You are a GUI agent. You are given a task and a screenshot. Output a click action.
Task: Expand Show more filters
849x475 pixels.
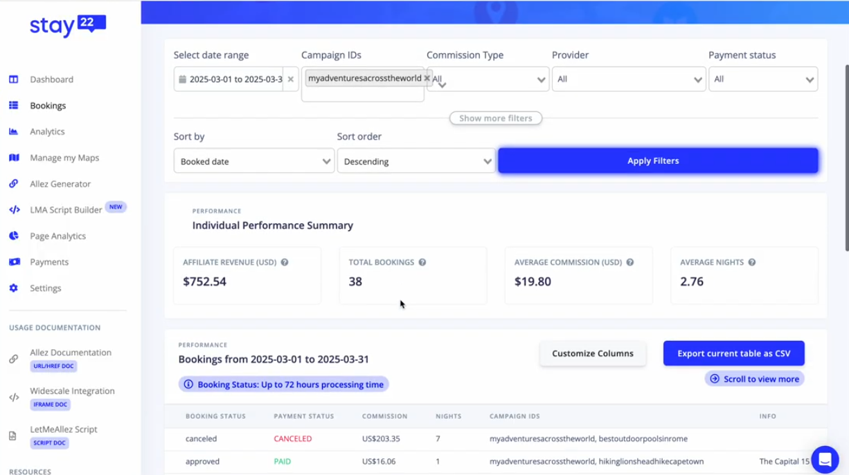click(x=496, y=118)
